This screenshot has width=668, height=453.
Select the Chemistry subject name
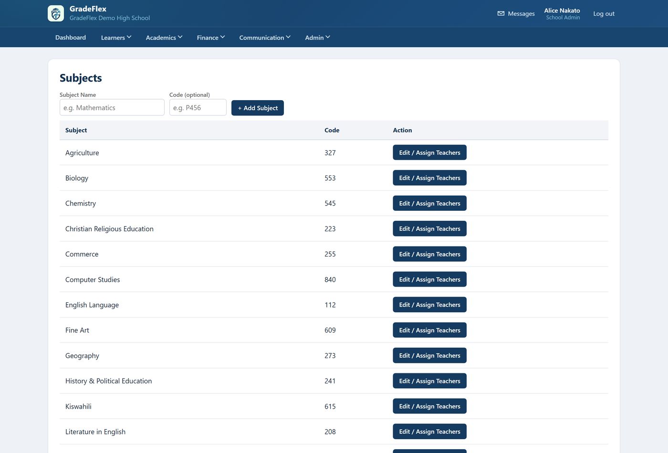pyautogui.click(x=81, y=203)
